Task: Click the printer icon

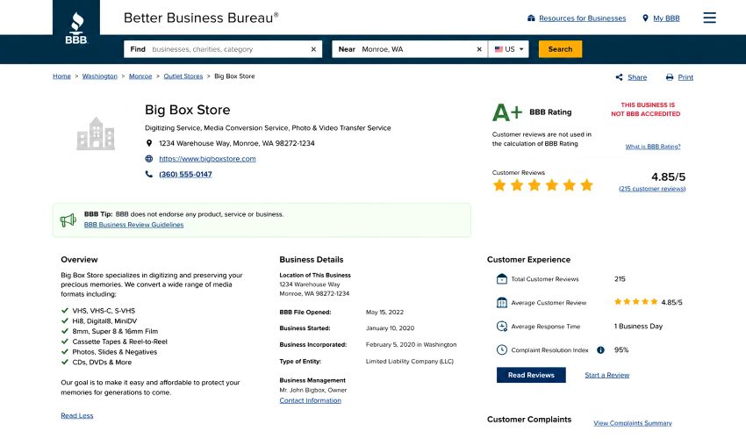Action: coord(670,77)
